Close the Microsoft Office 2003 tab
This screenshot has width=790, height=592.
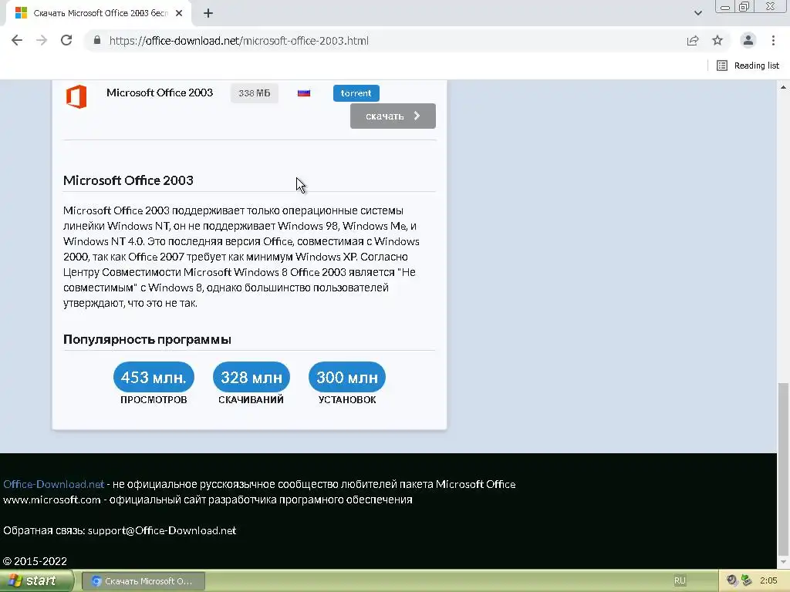[x=179, y=14]
